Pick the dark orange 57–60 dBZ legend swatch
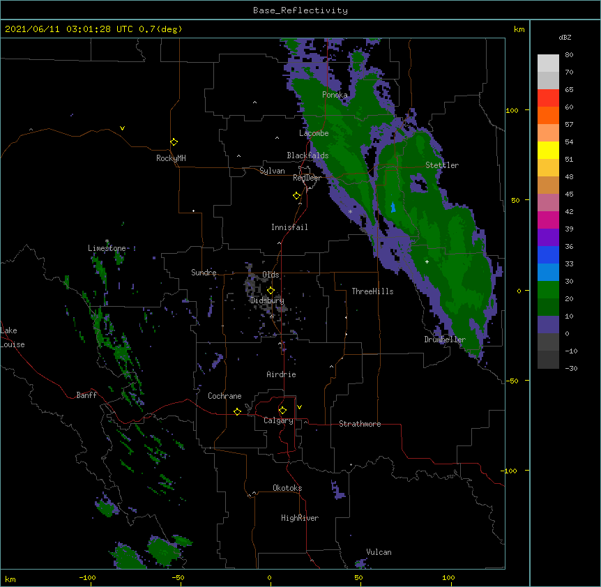This screenshot has width=601, height=587. [548, 116]
